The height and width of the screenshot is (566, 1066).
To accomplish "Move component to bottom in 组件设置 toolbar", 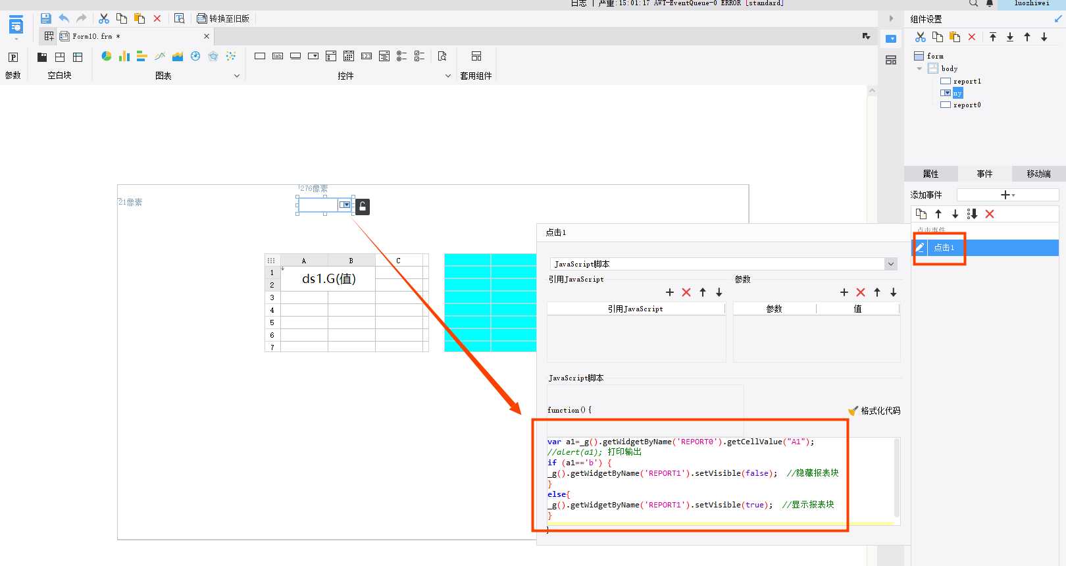I will tap(1010, 37).
